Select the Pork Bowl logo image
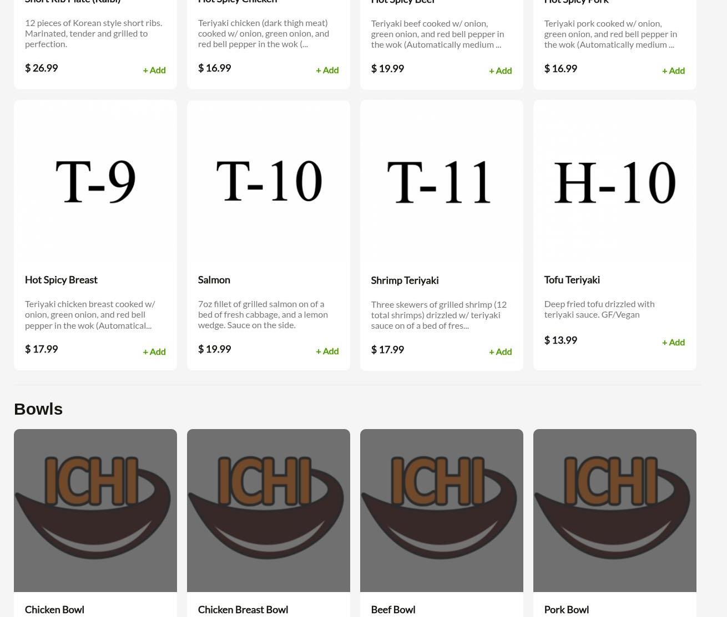Screen dimensions: 727x617 pyautogui.click(x=615, y=511)
